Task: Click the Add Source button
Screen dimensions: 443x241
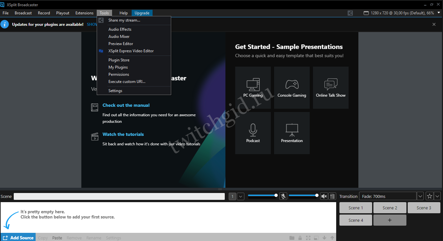Action: [18, 237]
